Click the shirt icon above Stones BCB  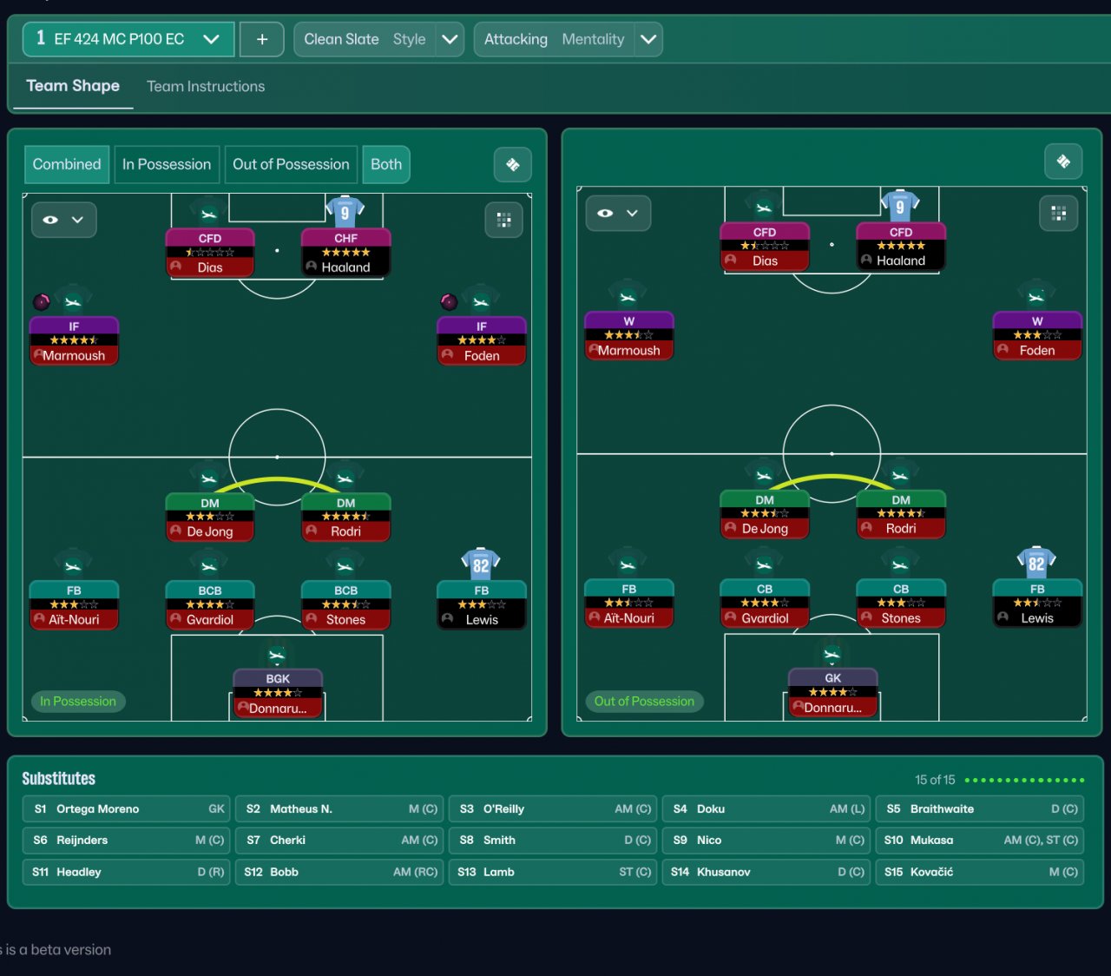[x=345, y=564]
